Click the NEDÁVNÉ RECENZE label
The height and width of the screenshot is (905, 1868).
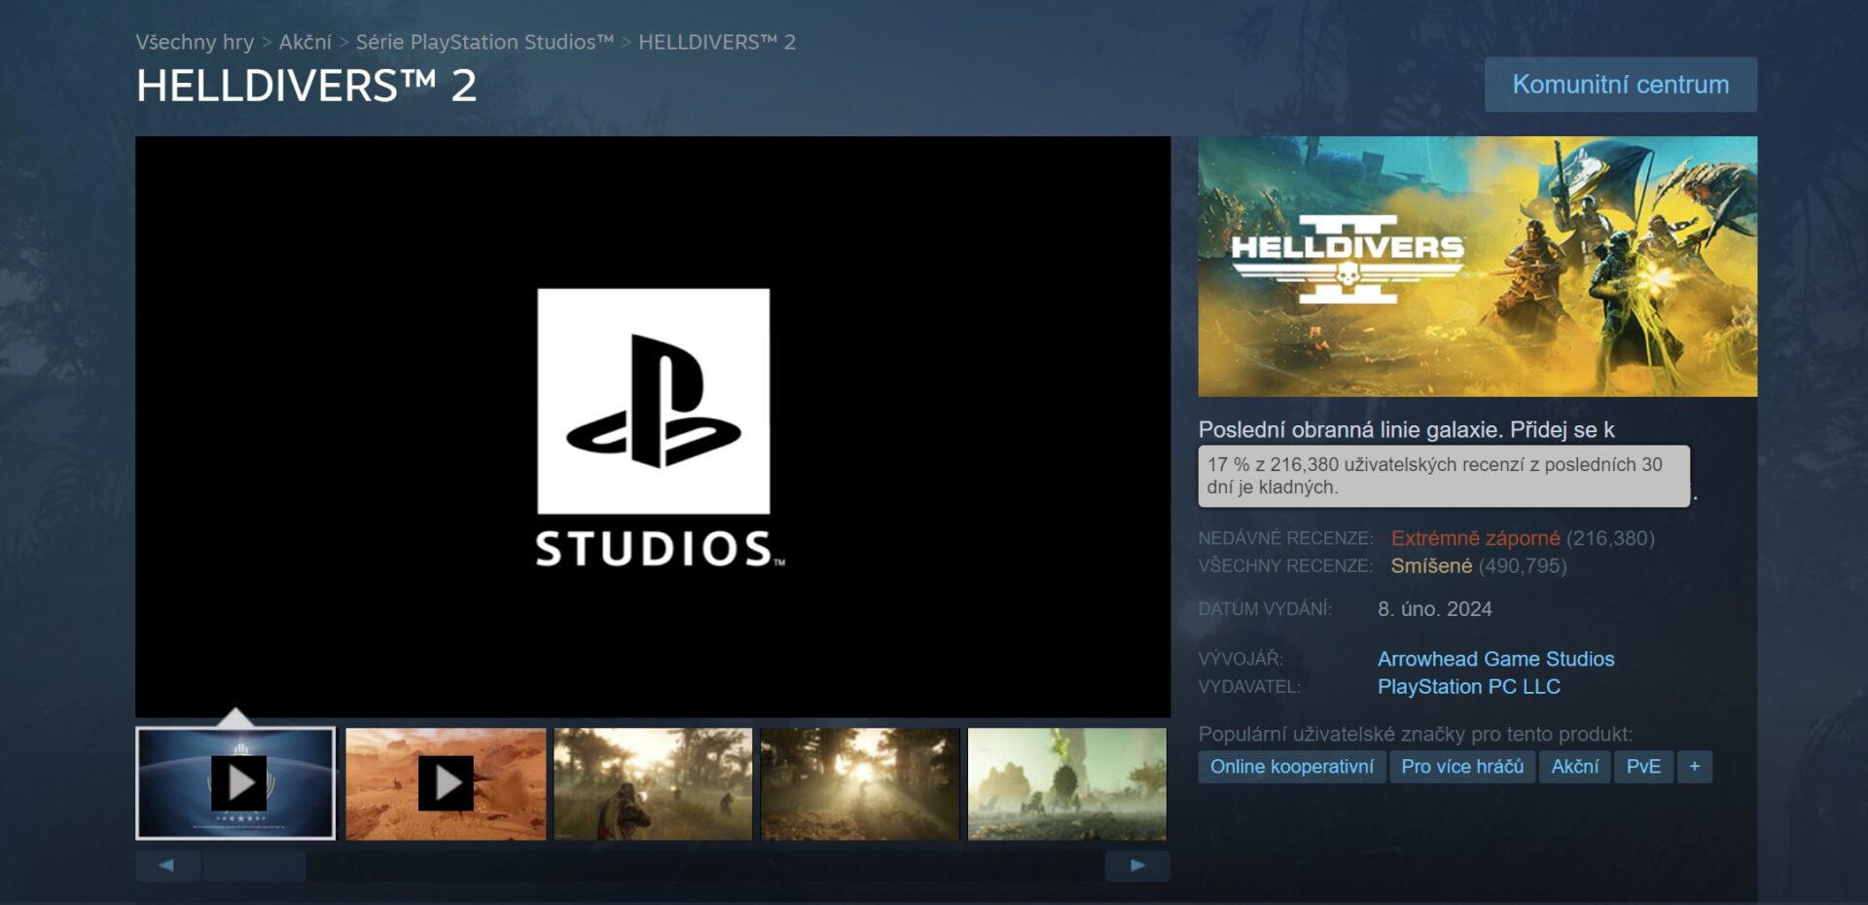(1285, 538)
